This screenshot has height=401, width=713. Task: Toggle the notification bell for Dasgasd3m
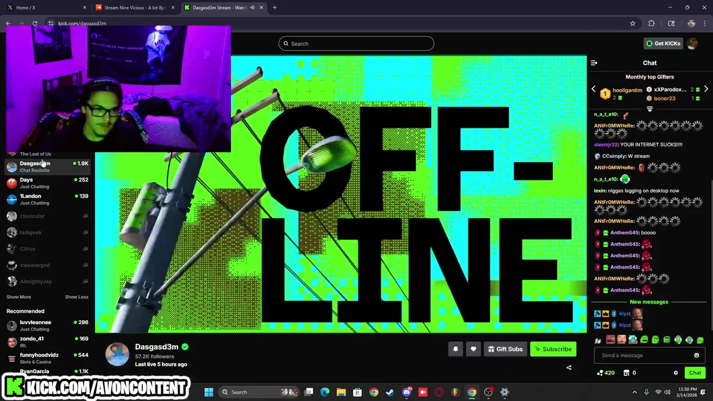coord(455,349)
